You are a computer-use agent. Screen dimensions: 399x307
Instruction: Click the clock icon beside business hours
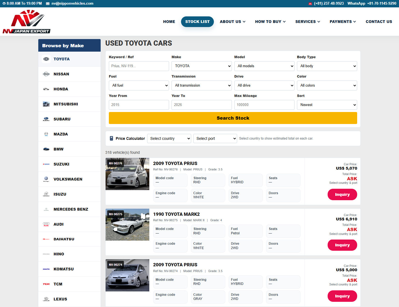point(4,4)
